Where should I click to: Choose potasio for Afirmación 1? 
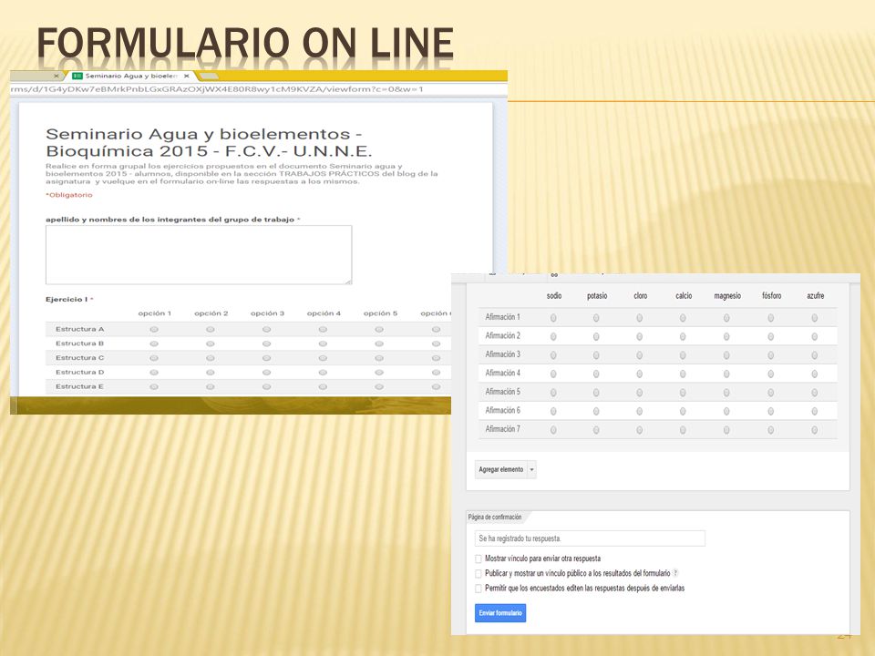pyautogui.click(x=596, y=318)
